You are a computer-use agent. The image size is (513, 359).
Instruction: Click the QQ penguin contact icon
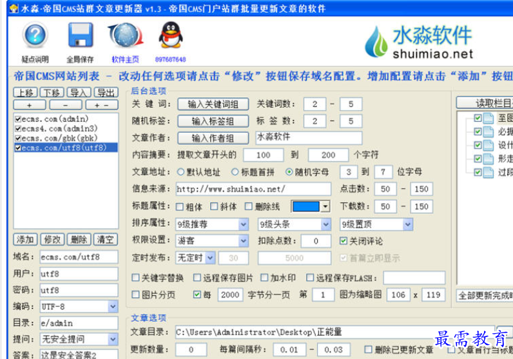[170, 35]
